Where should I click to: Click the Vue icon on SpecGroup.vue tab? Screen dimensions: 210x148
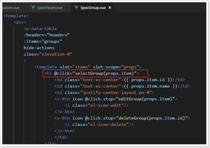coord(76,8)
